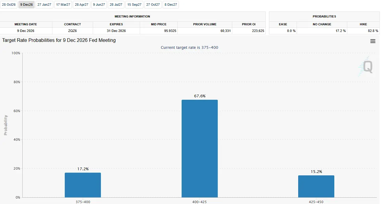The width and height of the screenshot is (381, 204).
Task: Click the 9 Dec 2026 meeting date cell
Action: coord(26,31)
